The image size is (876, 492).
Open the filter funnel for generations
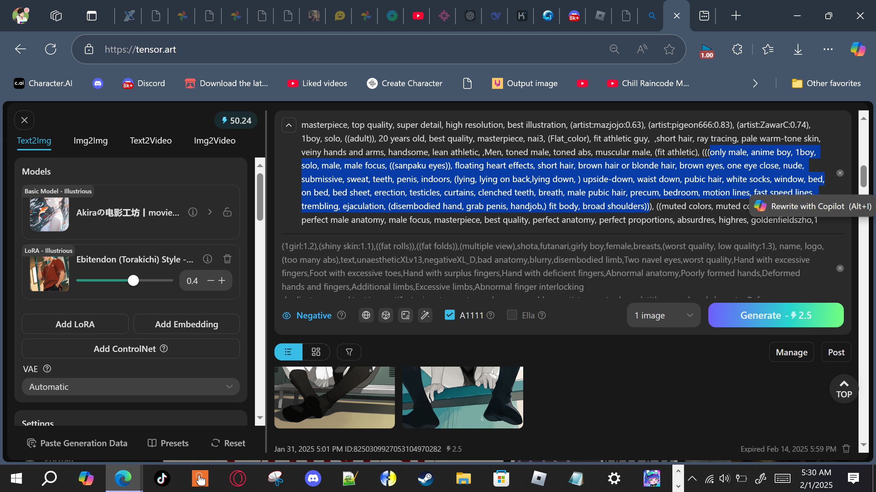tap(349, 352)
